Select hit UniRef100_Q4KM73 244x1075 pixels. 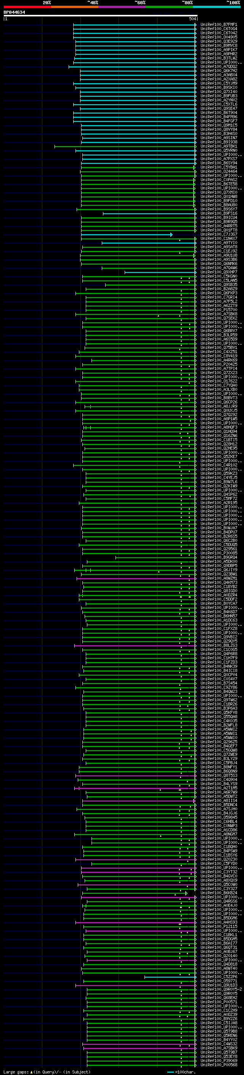218,583
